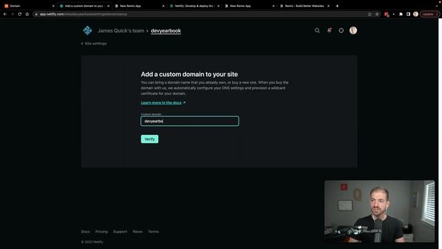The width and height of the screenshot is (442, 249).
Task: Close the Remix - Build Better Websites tab
Action: 329,6
